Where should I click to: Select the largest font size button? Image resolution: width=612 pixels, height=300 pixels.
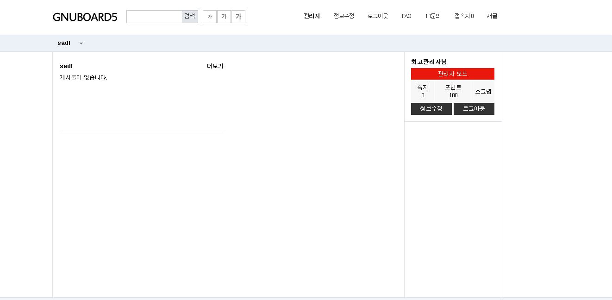click(238, 17)
